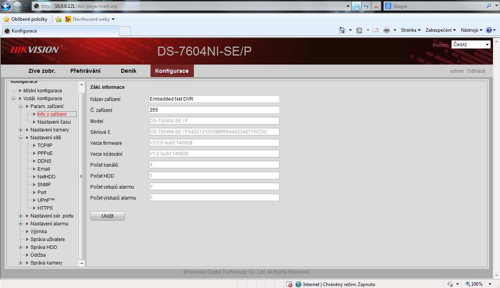Image resolution: width=500 pixels, height=288 pixels.
Task: Click the browser Back arrow button
Action: (6, 6)
